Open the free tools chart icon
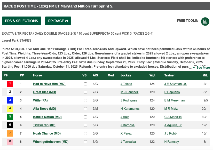Viewport: 213px width, 150px height. [x=205, y=21]
